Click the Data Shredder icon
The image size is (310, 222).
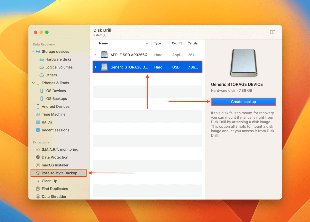(38, 197)
